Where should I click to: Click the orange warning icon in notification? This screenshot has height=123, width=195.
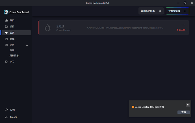point(133,107)
